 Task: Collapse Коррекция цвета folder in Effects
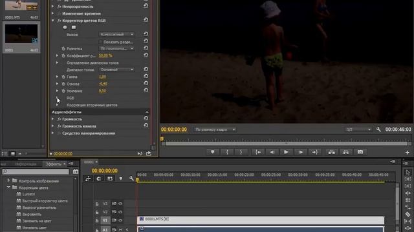coord(8,188)
